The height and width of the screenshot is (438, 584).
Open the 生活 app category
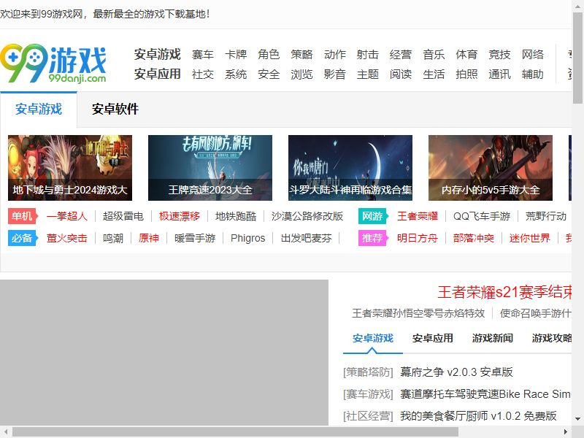click(434, 74)
